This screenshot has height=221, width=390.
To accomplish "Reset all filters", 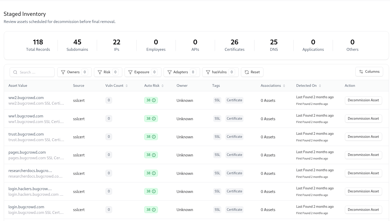I will click(252, 72).
